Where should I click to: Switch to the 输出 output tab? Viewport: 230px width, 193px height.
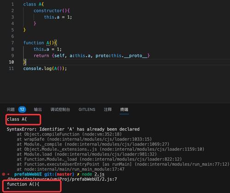tap(38, 109)
